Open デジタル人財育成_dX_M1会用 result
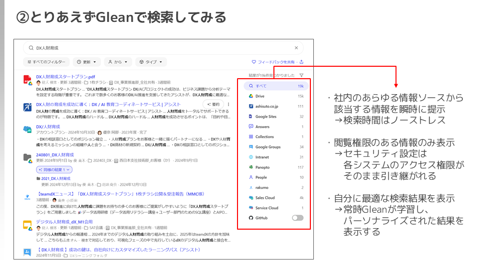The width and height of the screenshot is (479, 269). point(64,222)
